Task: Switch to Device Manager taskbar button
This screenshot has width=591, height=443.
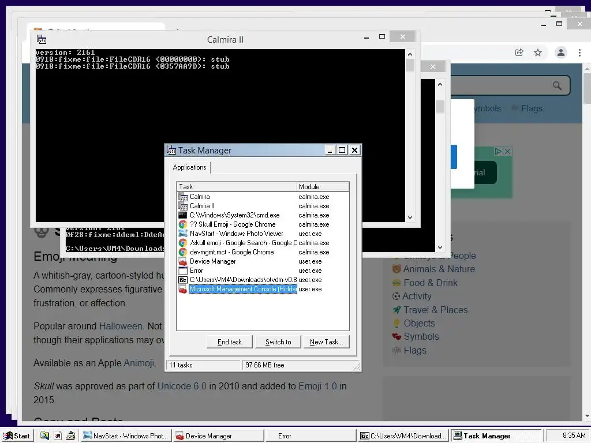Action: [x=219, y=436]
